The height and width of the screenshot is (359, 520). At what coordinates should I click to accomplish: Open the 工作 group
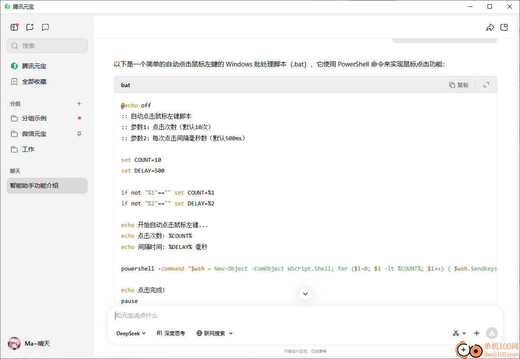click(x=47, y=149)
